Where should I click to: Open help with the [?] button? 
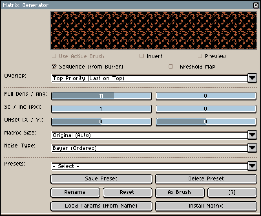coord(232,192)
